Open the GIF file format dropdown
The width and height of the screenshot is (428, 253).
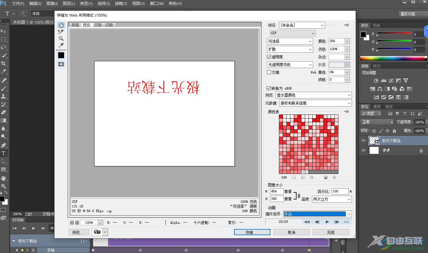293,33
